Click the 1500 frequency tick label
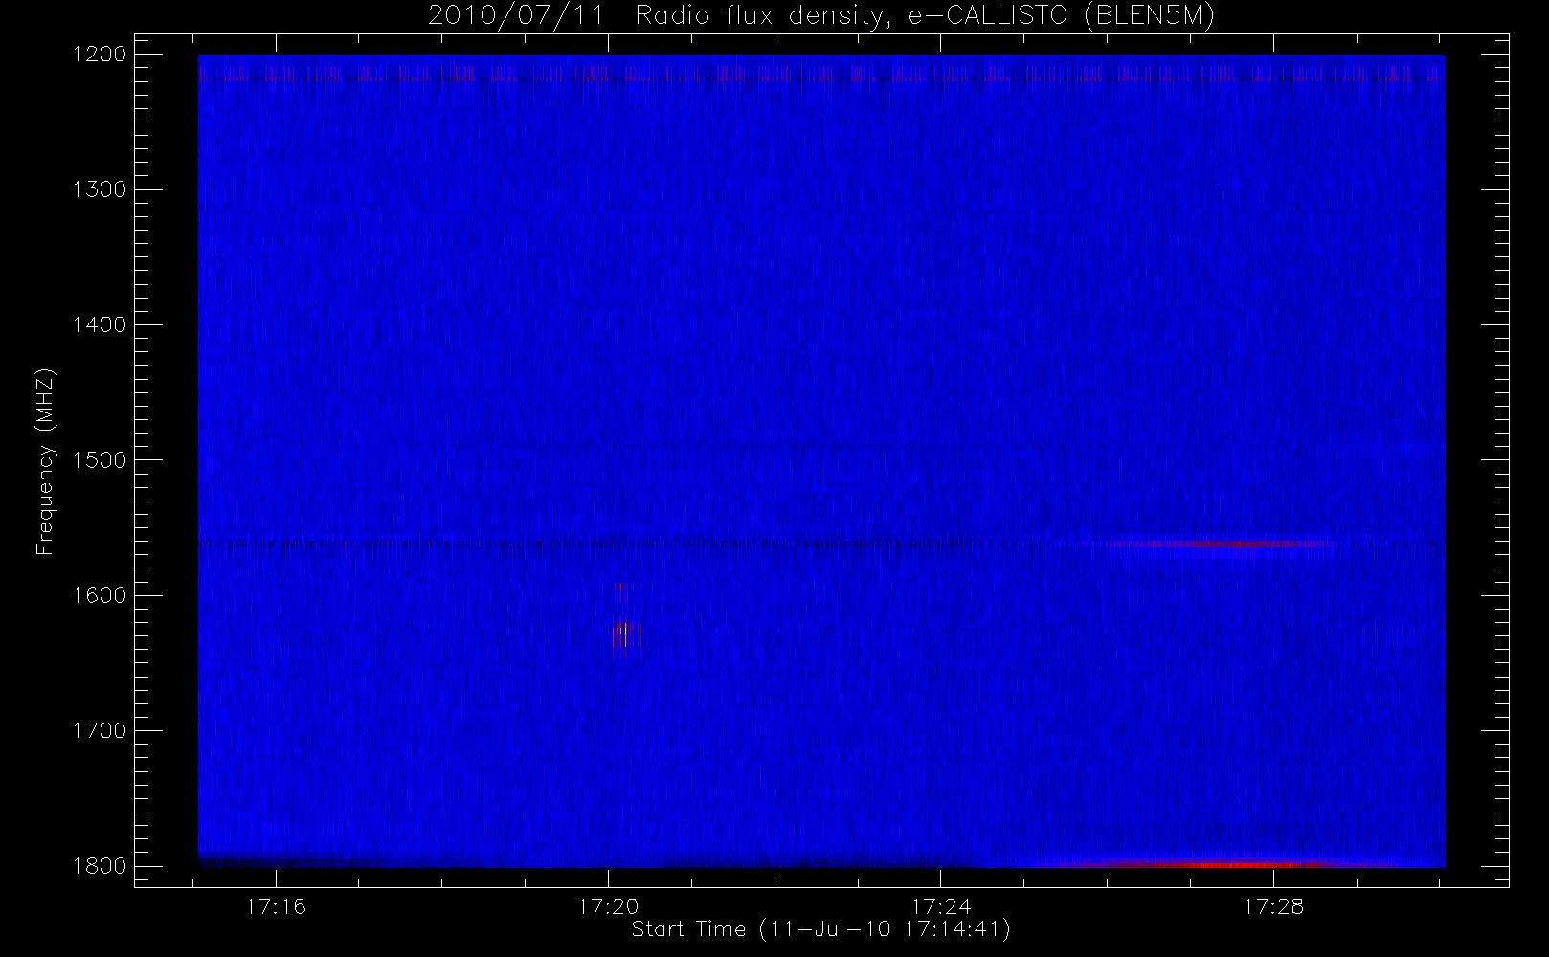 tap(100, 459)
